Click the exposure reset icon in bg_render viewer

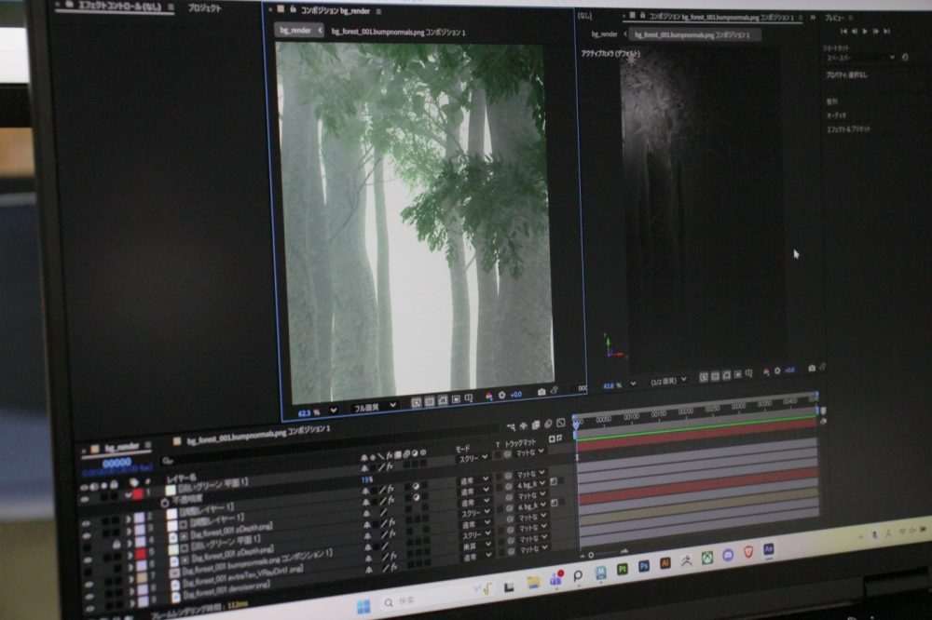[x=502, y=395]
